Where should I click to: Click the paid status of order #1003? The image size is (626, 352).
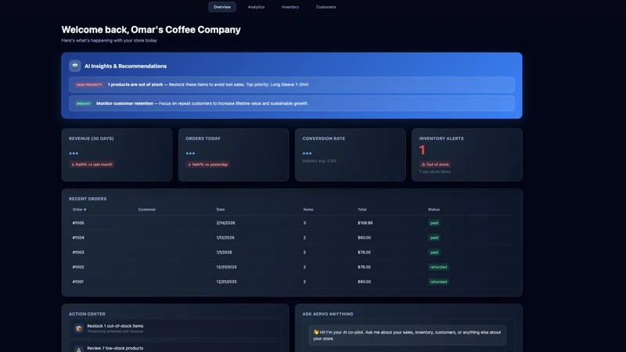(x=434, y=252)
